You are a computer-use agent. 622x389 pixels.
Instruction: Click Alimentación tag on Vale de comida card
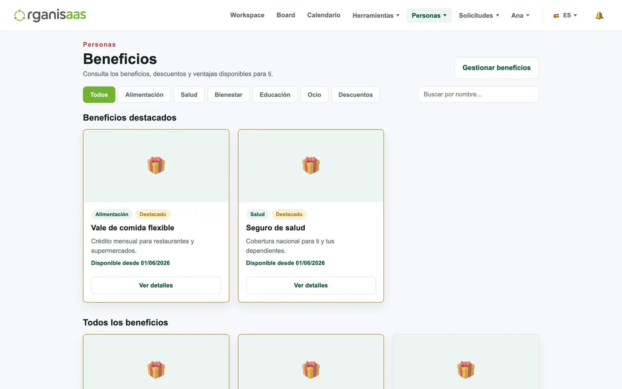point(112,214)
